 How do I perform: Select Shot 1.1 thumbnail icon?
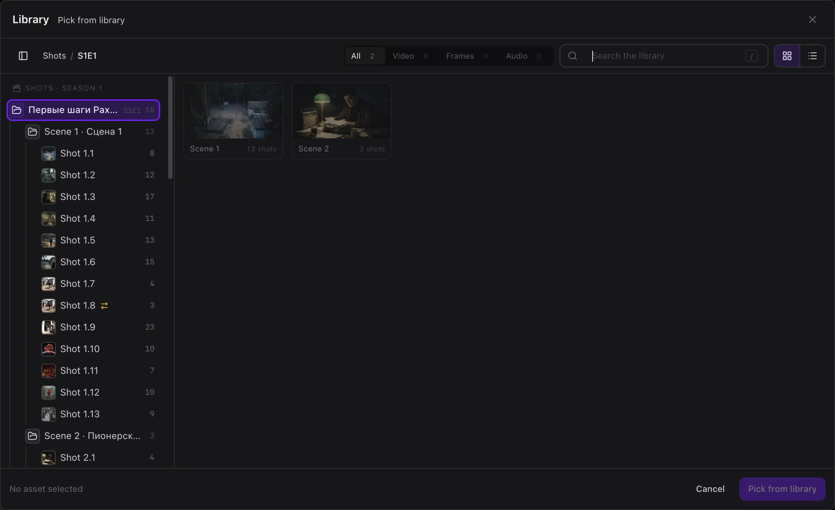(49, 154)
